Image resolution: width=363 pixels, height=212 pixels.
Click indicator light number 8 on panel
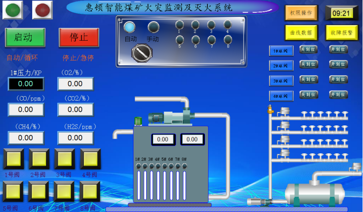tap(228, 39)
